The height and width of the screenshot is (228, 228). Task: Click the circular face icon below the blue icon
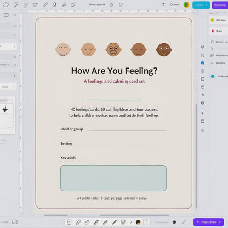tap(203, 71)
